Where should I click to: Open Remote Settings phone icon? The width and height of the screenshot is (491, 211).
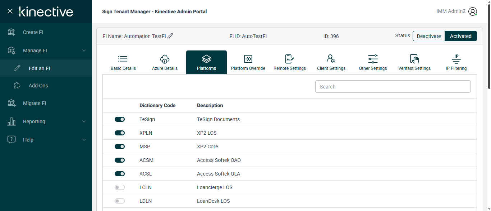289,59
